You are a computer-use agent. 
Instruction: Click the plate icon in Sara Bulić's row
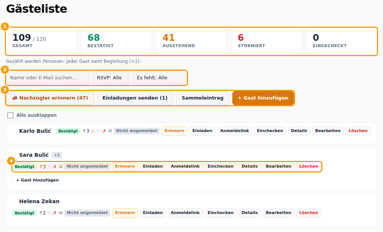50,167
